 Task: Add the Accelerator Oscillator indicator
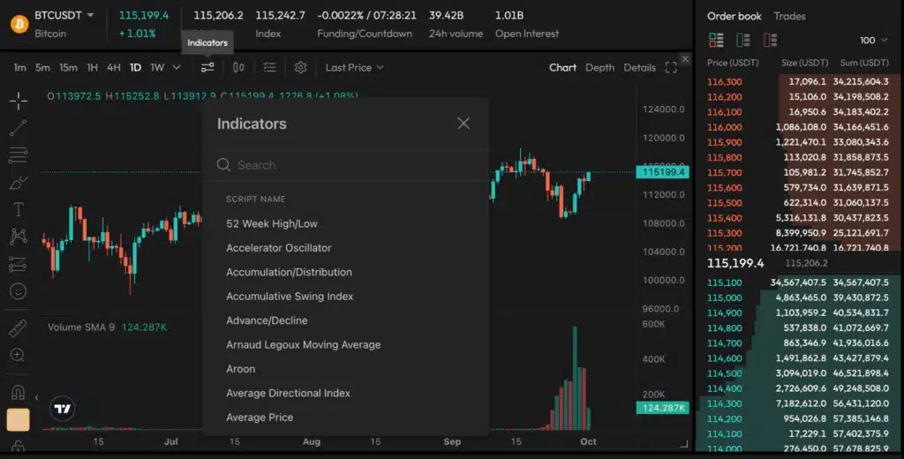click(278, 248)
